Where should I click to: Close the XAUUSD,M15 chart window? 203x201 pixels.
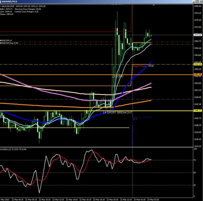[200, 1]
